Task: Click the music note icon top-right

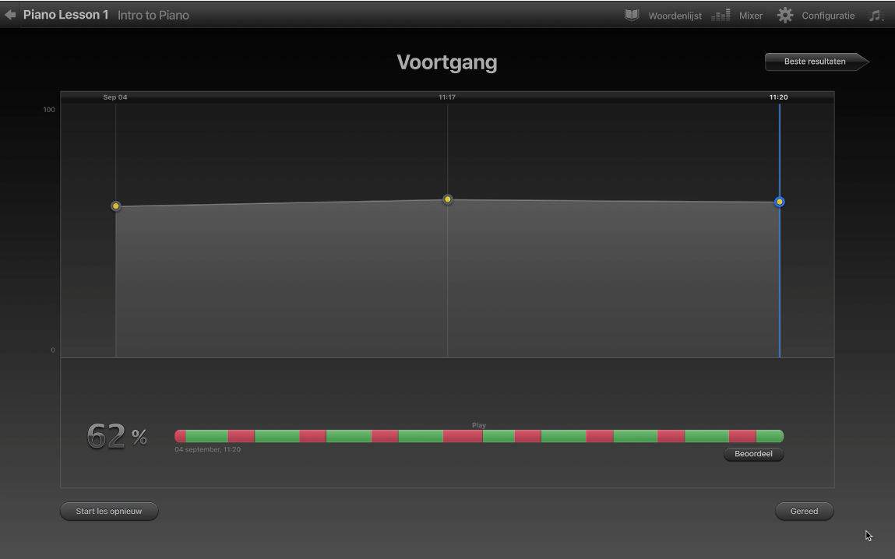Action: tap(876, 16)
